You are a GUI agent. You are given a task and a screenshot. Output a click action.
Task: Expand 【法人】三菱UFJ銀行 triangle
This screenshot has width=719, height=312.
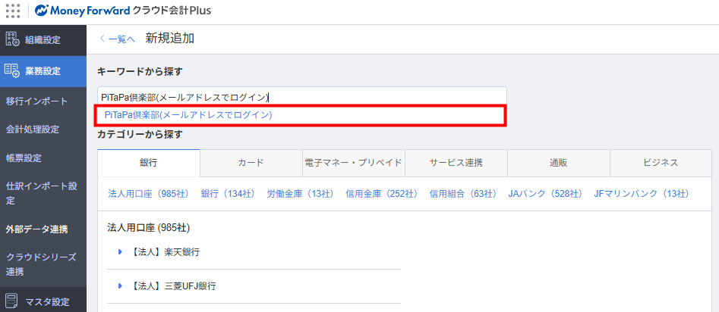pos(121,286)
